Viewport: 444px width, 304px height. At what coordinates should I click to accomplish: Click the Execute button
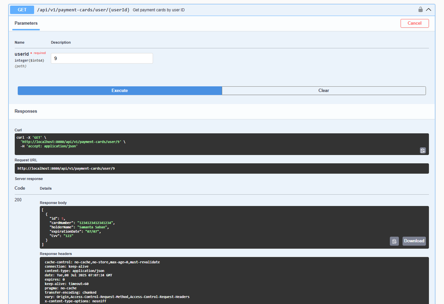pos(120,91)
